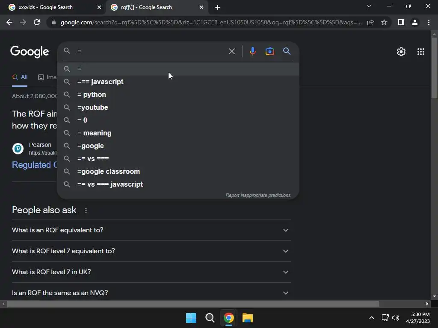Select the All results tab
Screen dimensions: 438x328
pyautogui.click(x=20, y=77)
